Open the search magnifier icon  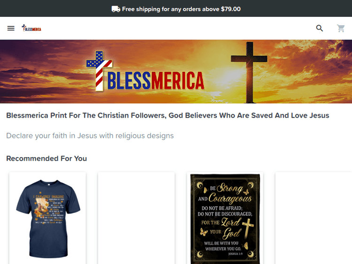point(320,28)
